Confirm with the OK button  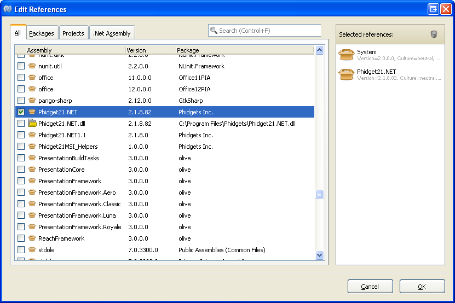pyautogui.click(x=422, y=287)
